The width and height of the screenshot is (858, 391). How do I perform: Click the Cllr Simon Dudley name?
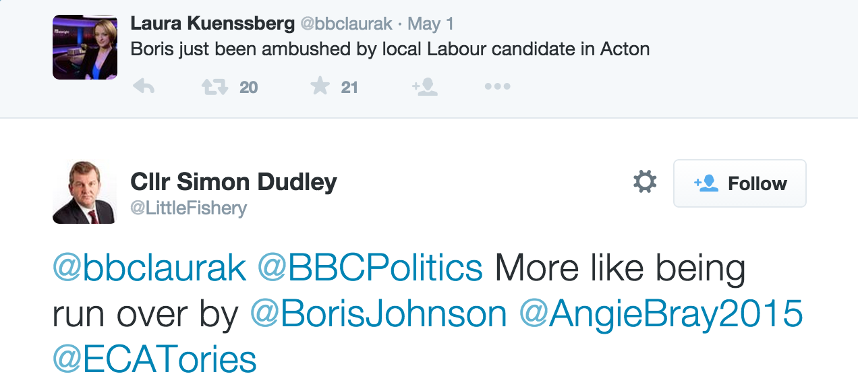pyautogui.click(x=233, y=181)
